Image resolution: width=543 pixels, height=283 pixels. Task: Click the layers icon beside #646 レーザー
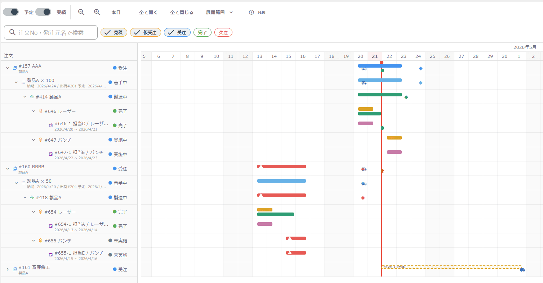tap(41, 111)
